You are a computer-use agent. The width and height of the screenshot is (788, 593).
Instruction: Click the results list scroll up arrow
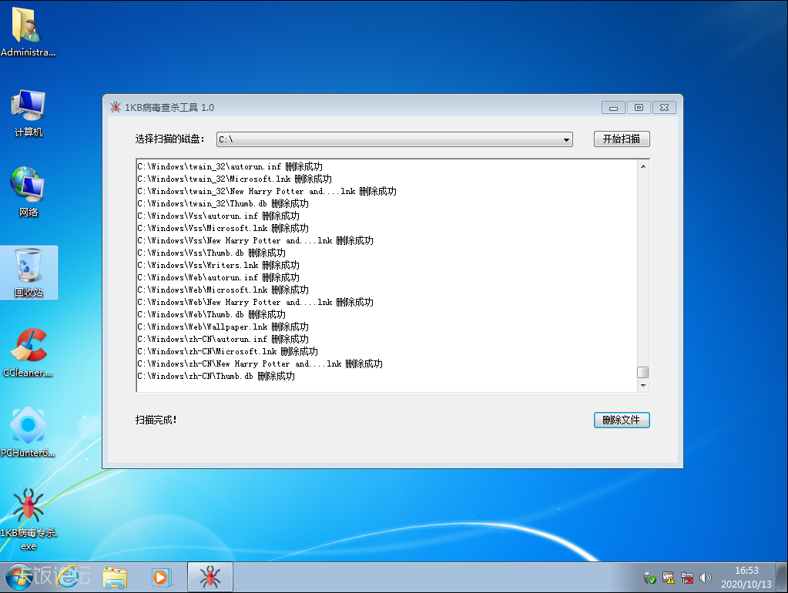coord(642,166)
